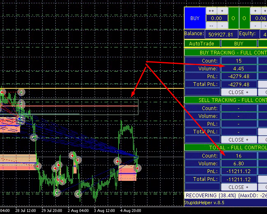The width and height of the screenshot is (267, 214).
Task: Click the TOTAL - FULL CONTROL header
Action: (226, 147)
